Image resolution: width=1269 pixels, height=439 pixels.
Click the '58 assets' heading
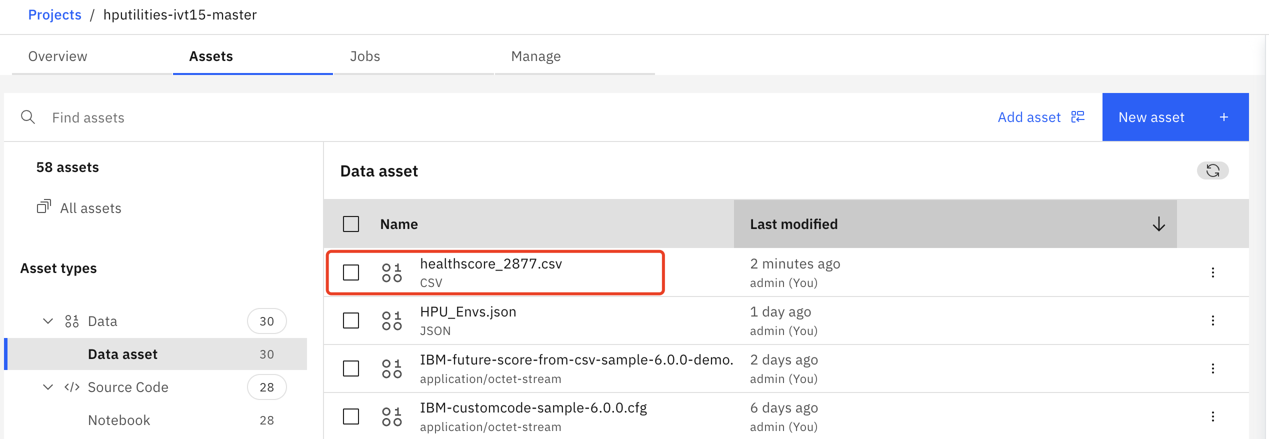(x=67, y=167)
